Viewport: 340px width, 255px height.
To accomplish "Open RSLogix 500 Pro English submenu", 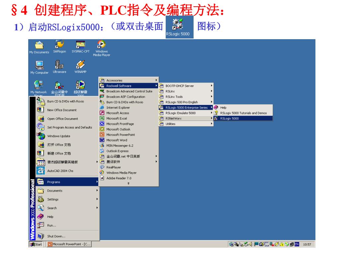I will click(186, 102).
